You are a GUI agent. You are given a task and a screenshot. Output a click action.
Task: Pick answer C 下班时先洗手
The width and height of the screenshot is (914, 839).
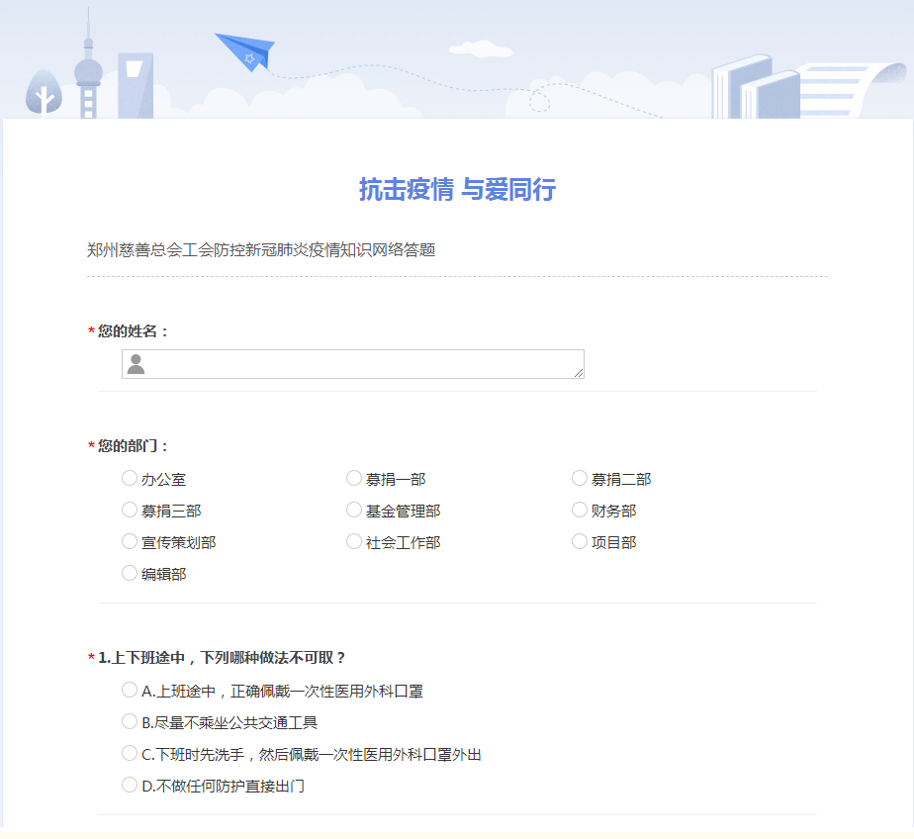point(130,754)
